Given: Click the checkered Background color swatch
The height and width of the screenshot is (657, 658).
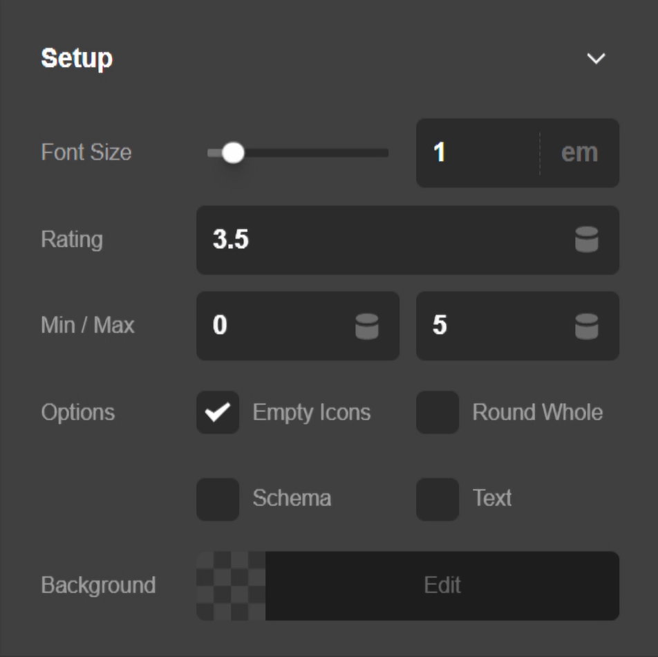Looking at the screenshot, I should click(230, 584).
